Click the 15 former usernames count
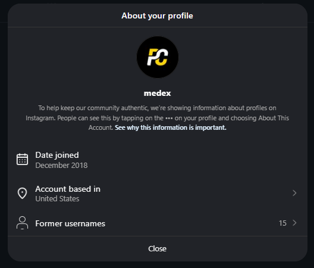314x268 pixels. tap(282, 223)
